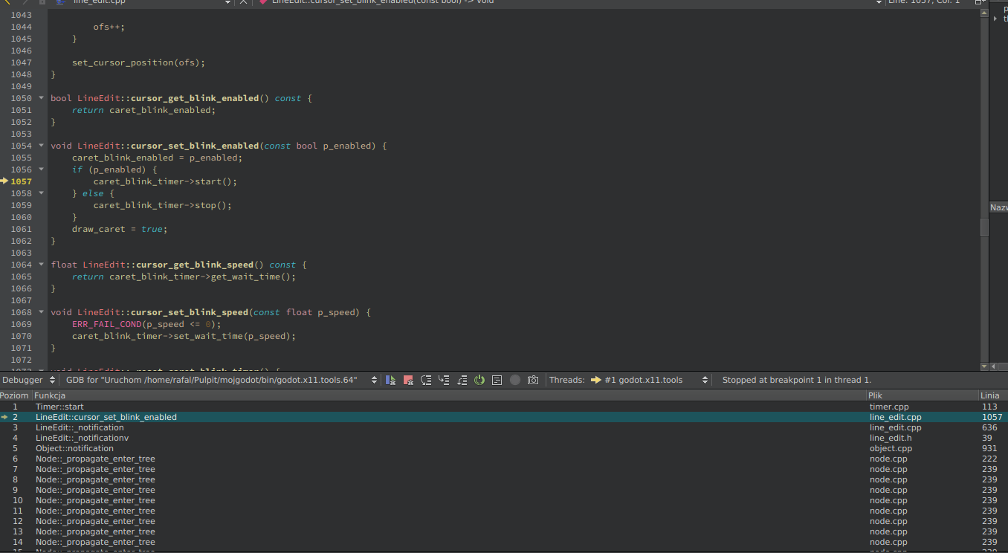Place cursor on caret_blink_timer->start() call
The image size is (1008, 553).
(165, 181)
